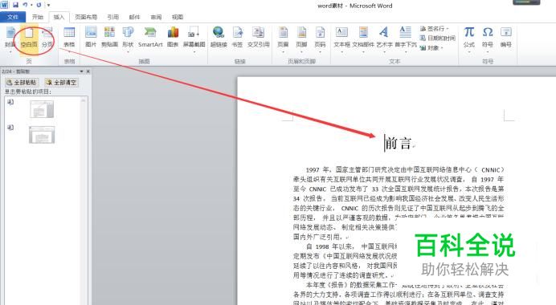
Task: Switch to the References (引用) tab
Action: 112,17
